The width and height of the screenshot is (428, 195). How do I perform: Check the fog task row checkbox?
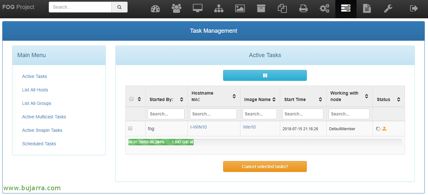click(x=130, y=128)
